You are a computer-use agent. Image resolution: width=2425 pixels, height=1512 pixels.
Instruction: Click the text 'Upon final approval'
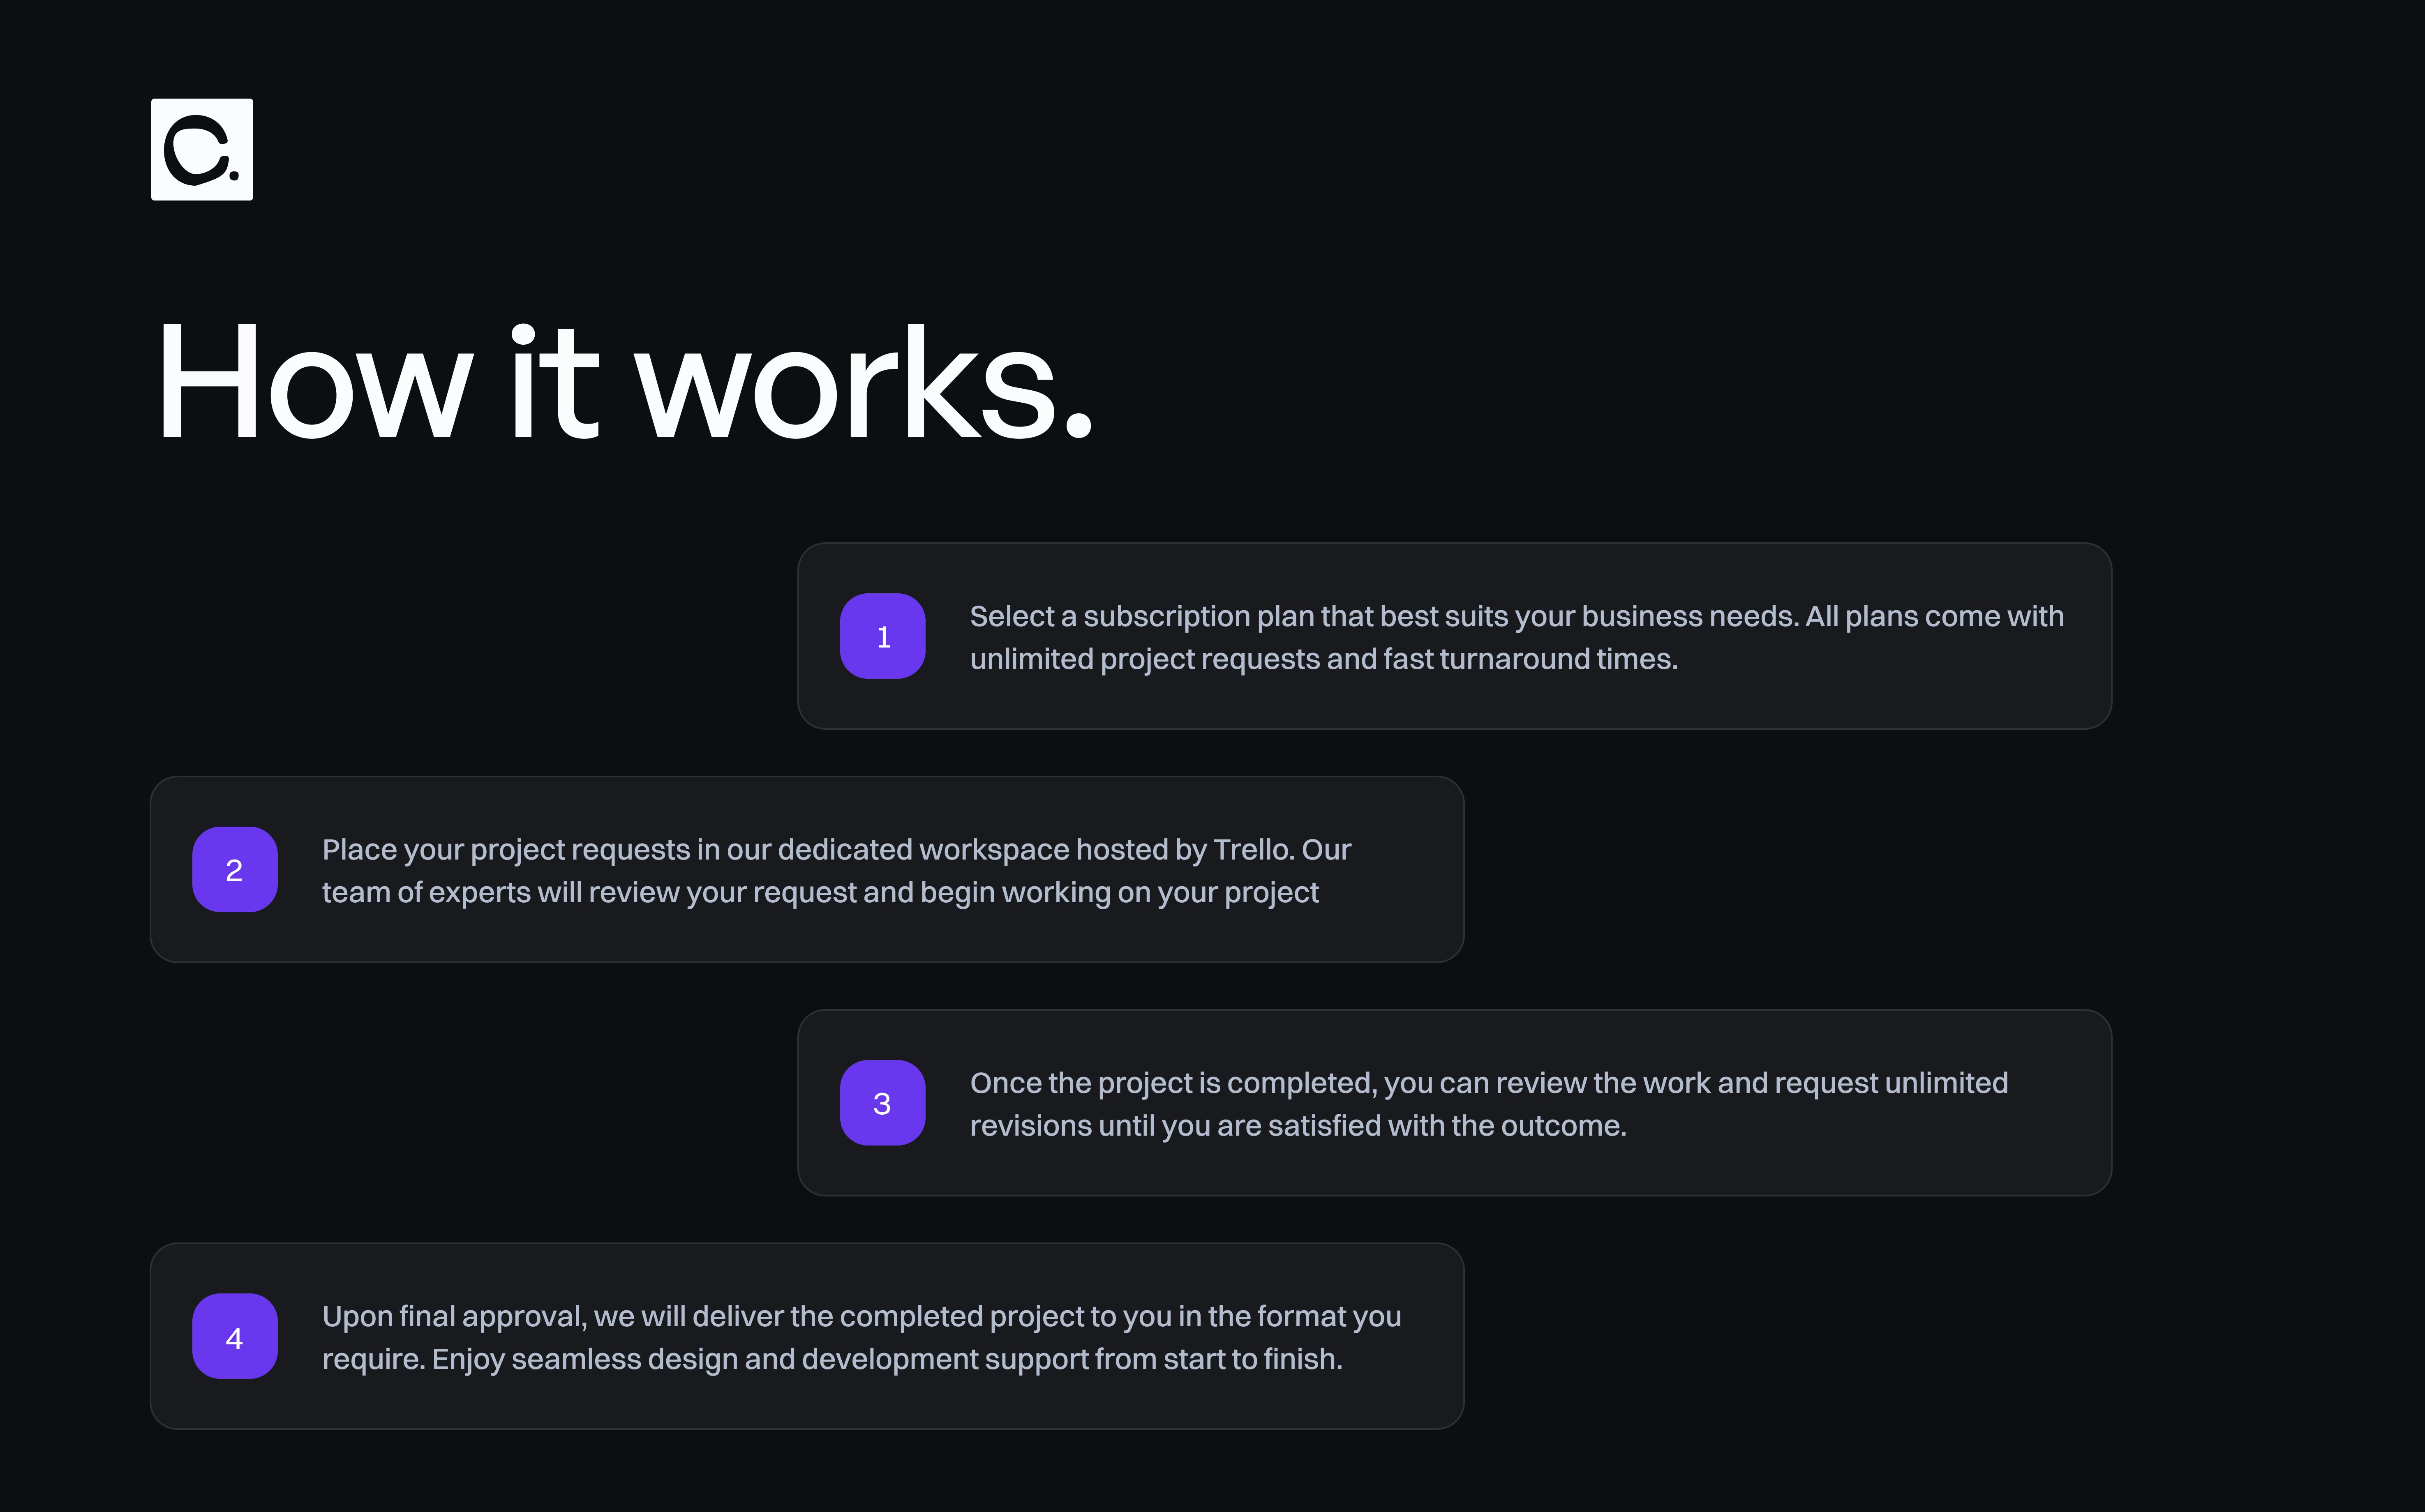coord(453,1317)
